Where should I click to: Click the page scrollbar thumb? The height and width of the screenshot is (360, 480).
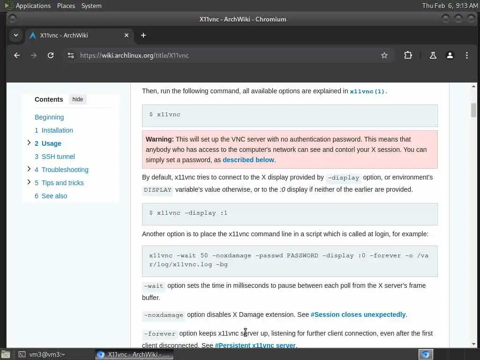(473, 110)
